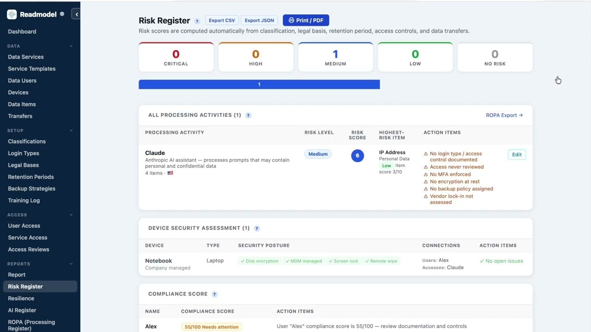Collapse the DATA section in sidebar
This screenshot has width=591, height=332.
click(71, 46)
